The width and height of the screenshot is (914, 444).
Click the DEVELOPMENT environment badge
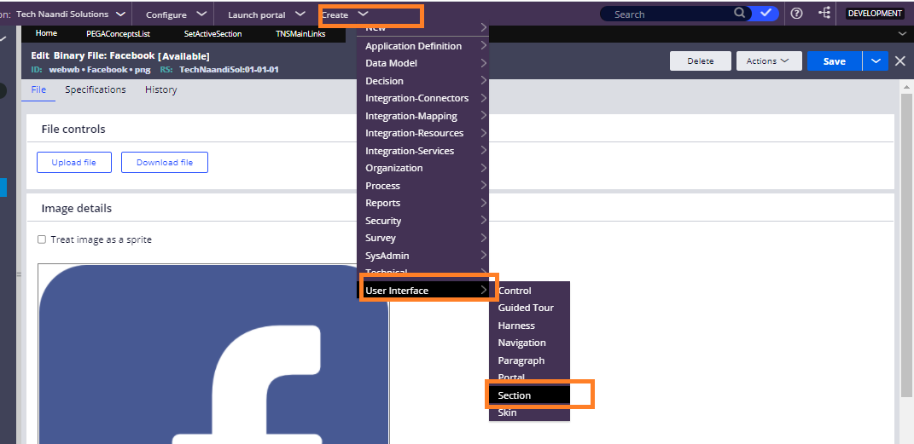[875, 14]
